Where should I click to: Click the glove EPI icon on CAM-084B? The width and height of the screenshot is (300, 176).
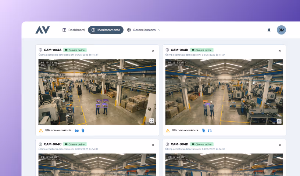(x=204, y=131)
